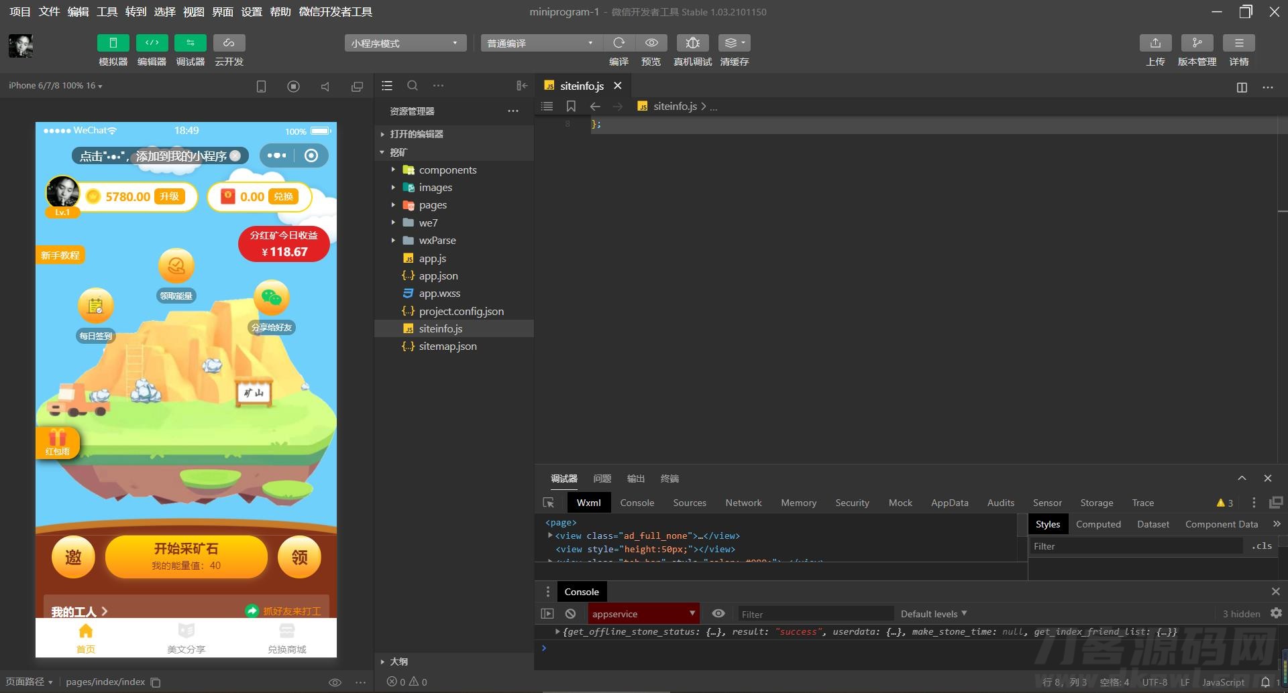Image resolution: width=1288 pixels, height=693 pixels.
Task: Open the 设置 menu
Action: tap(252, 12)
